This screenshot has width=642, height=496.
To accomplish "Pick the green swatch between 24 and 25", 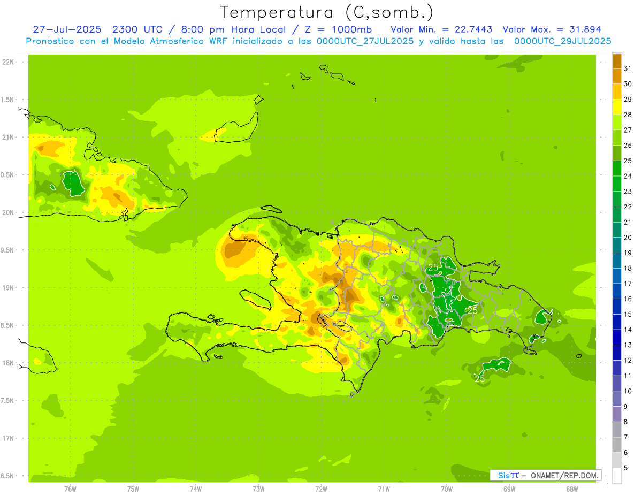I will coord(617,169).
